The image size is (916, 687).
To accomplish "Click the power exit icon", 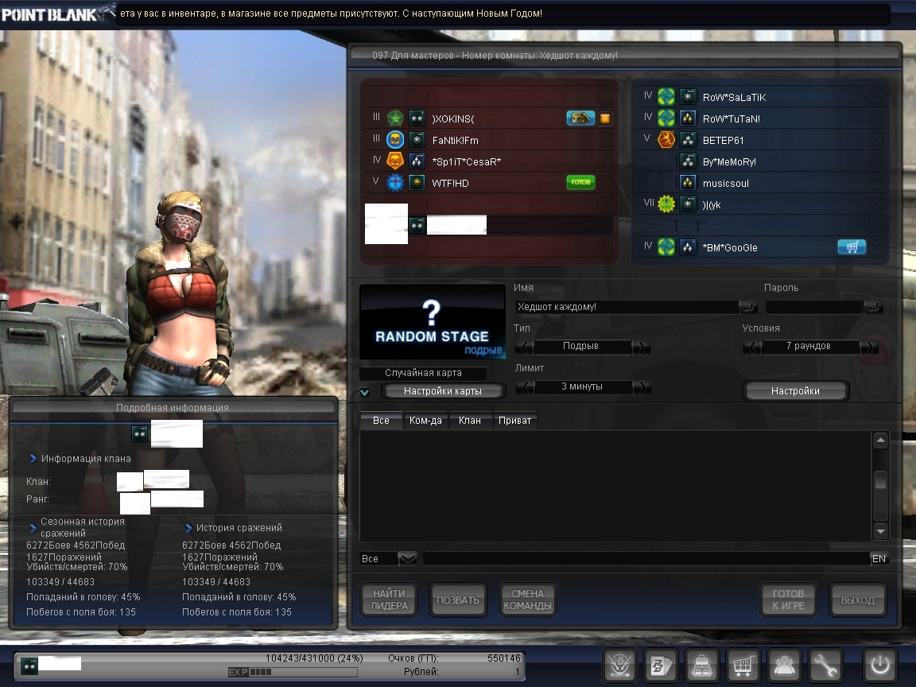I will pos(881,665).
